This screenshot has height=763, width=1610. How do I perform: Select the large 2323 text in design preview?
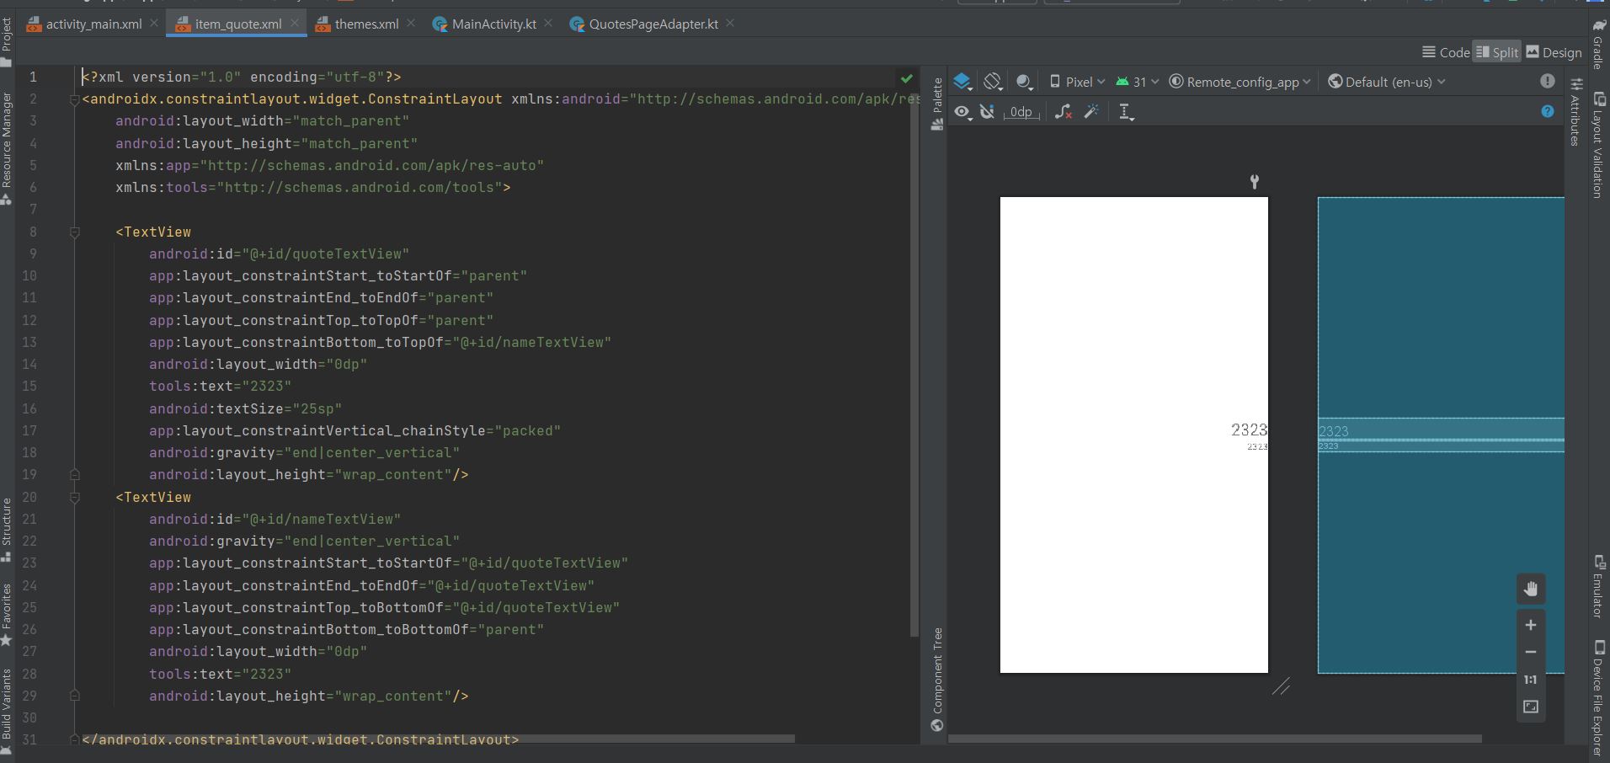(x=1249, y=430)
